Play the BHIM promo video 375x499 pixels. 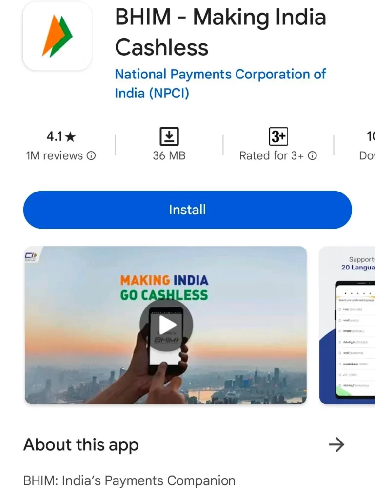pyautogui.click(x=166, y=325)
